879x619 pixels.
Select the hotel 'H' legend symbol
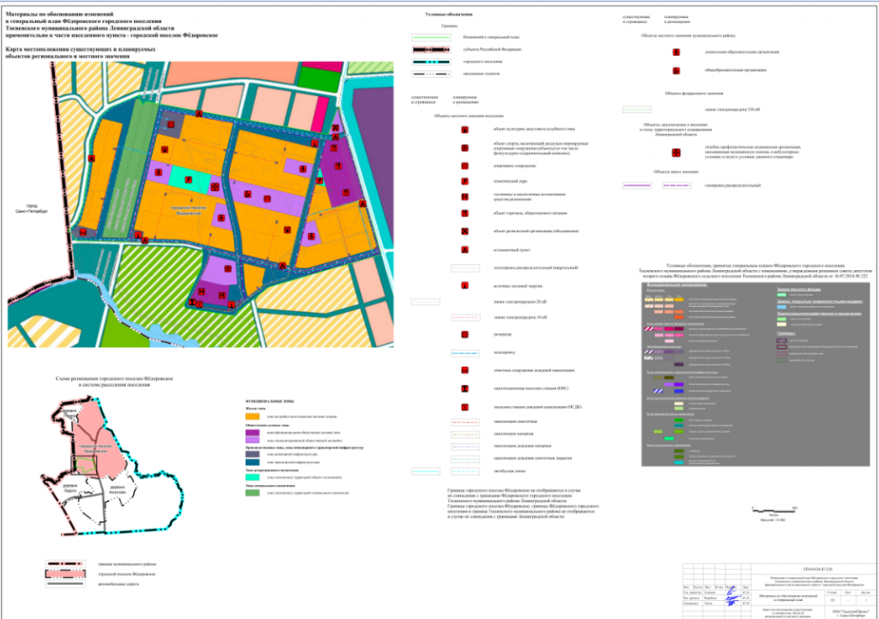(464, 197)
